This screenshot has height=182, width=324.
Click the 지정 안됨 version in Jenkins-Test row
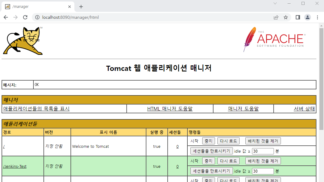(54, 166)
